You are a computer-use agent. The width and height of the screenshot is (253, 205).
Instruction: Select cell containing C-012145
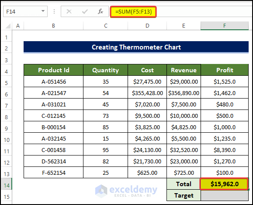click(x=53, y=116)
